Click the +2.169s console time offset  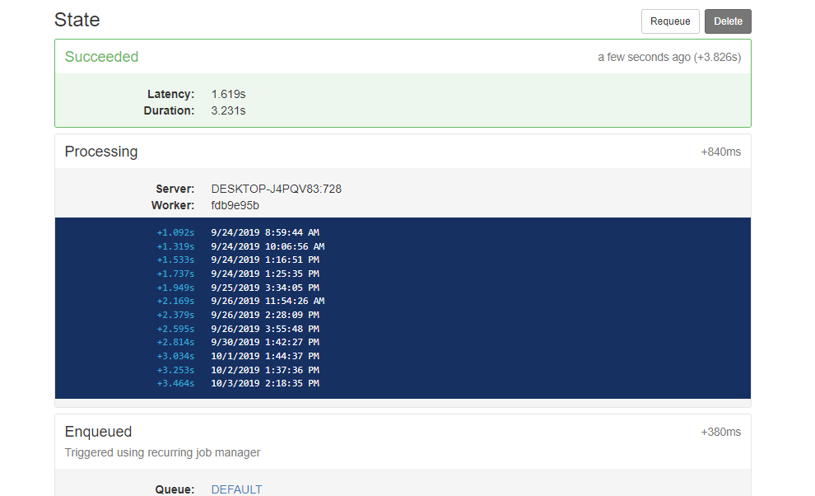[175, 301]
